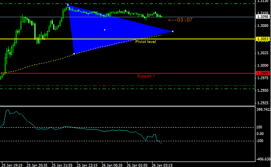Image resolution: width=271 pixels, height=167 pixels.
Task: Click the orange "<--03:07" countdown label
Action: 180,20
